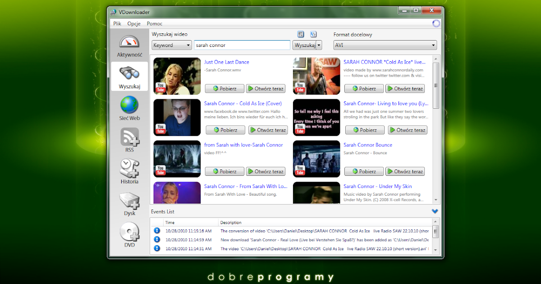This screenshot has width=541, height=284.
Task: Select the event row starting 'New download Sarah Connor - Real Love'
Action: pos(292,239)
